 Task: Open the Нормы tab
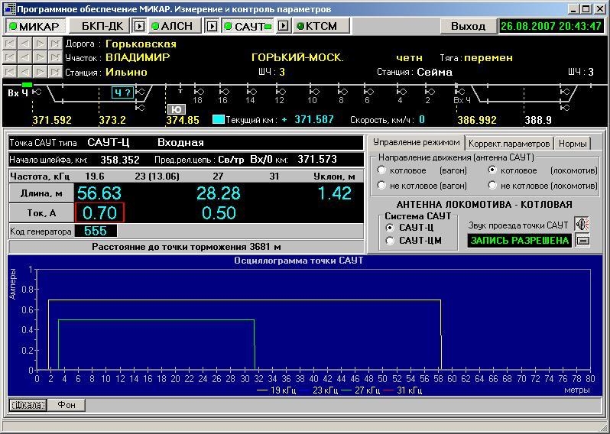(x=573, y=144)
